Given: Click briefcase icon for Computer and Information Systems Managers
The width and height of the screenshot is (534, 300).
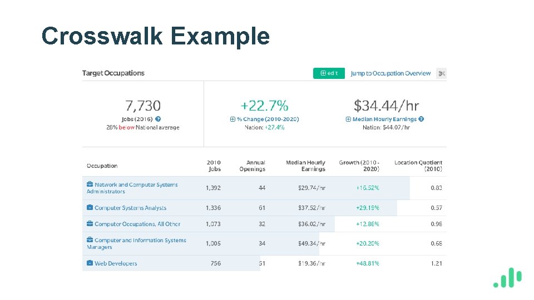Looking at the screenshot, I should (x=90, y=239).
